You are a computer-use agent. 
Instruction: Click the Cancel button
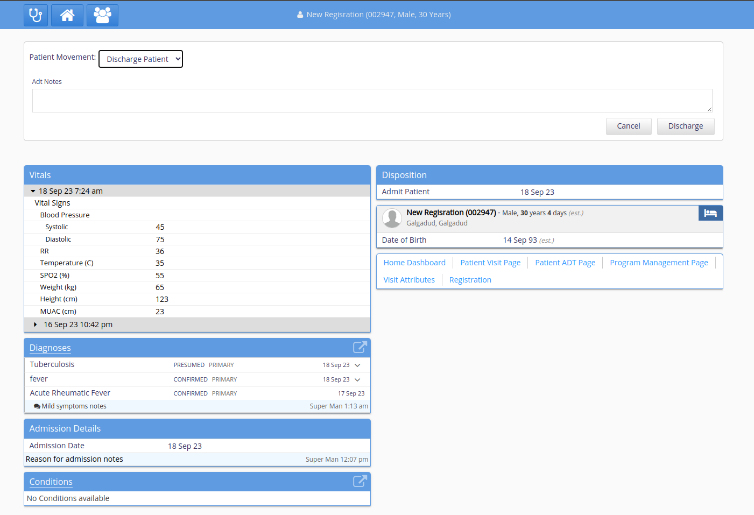(x=629, y=126)
